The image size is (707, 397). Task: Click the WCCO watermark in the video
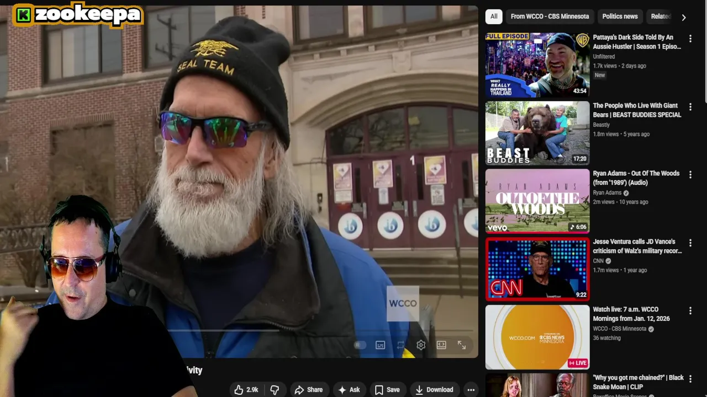click(x=403, y=303)
